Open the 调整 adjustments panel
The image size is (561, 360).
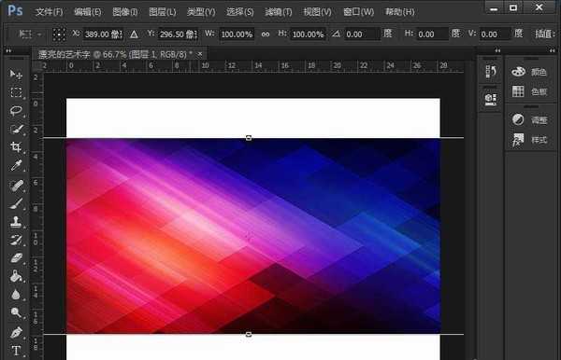point(530,120)
